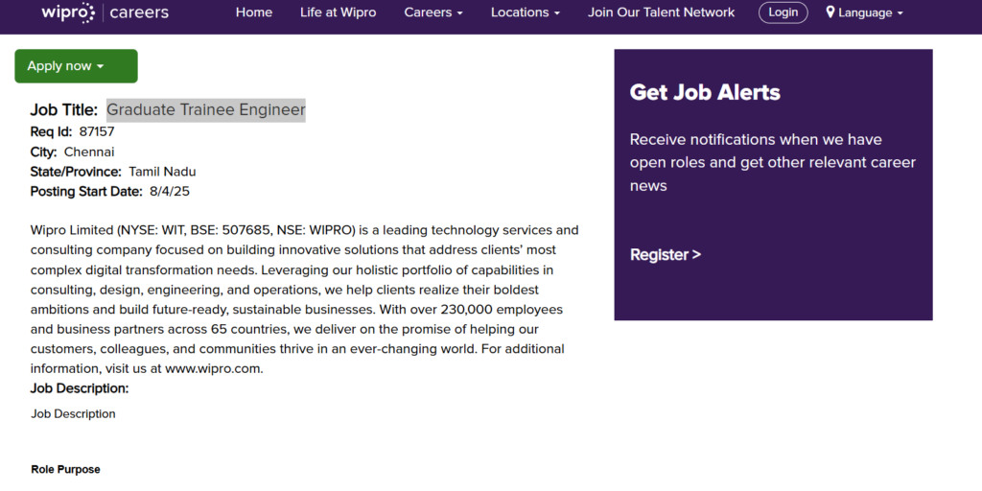Click the Wipro careers logo
The image size is (982, 491).
tap(105, 12)
